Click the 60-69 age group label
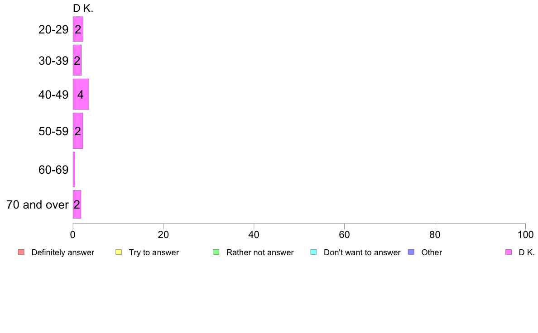This screenshot has width=538, height=333. (x=53, y=170)
